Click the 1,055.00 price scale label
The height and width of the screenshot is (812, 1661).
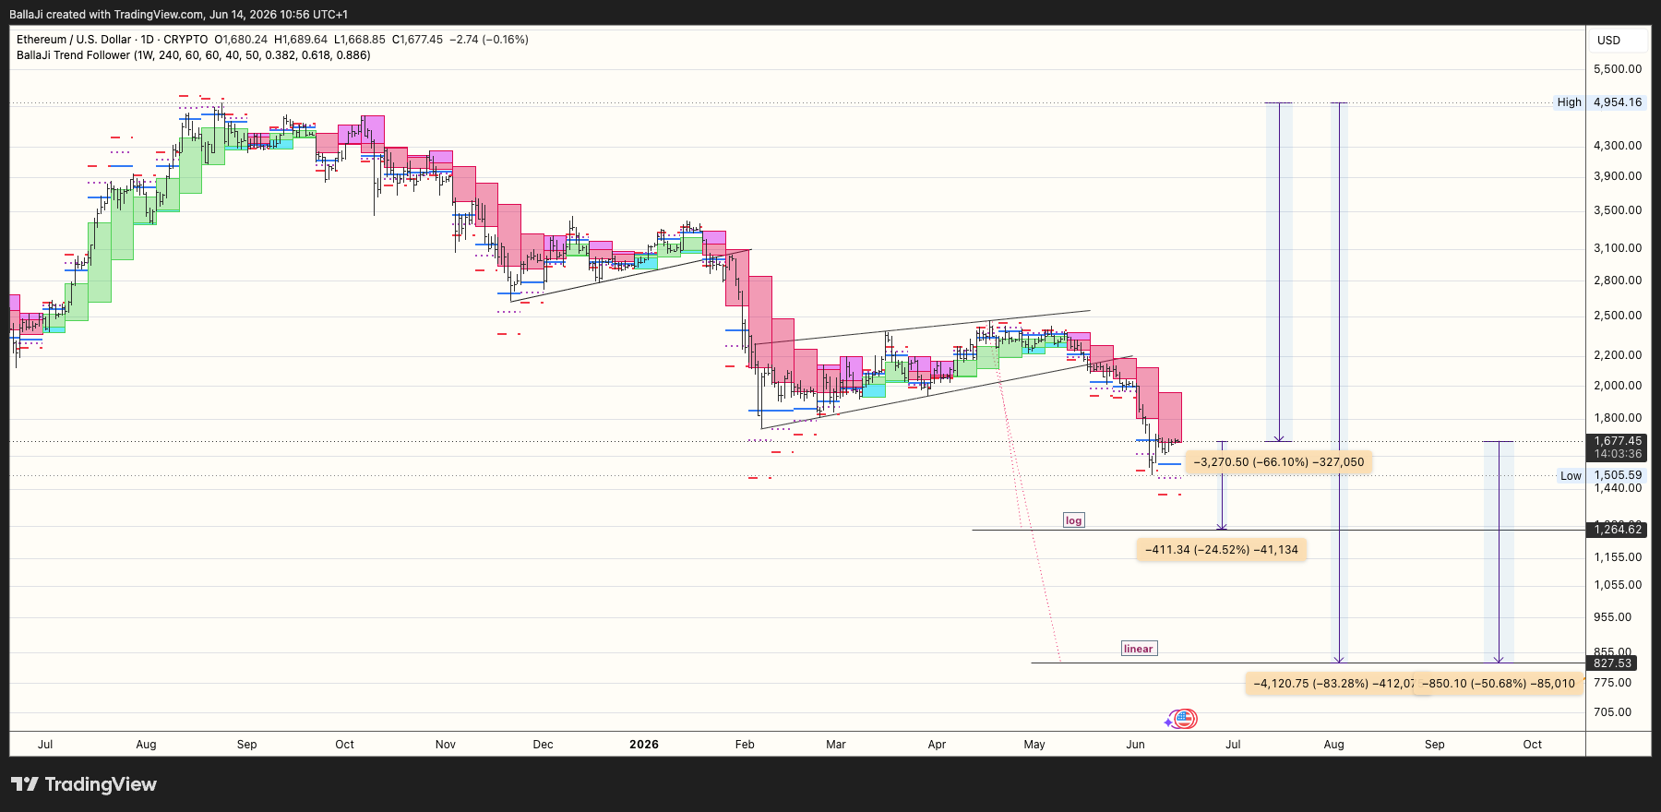(x=1618, y=585)
